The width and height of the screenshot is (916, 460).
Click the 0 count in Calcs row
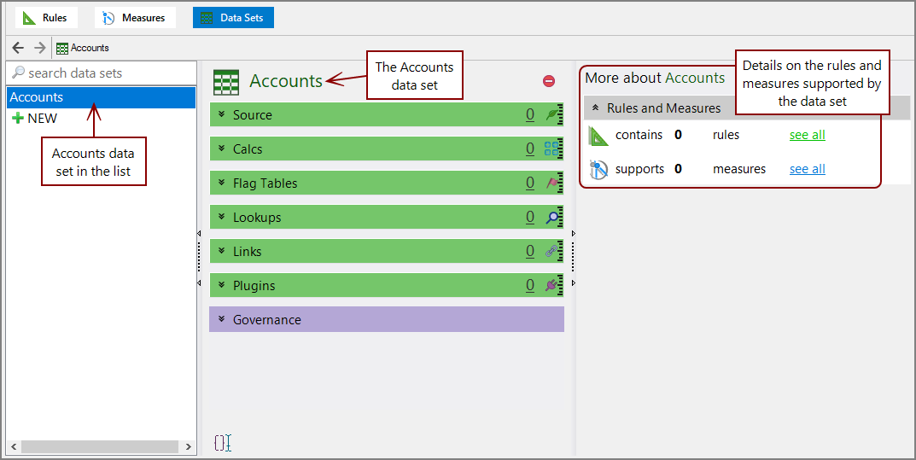(x=530, y=148)
